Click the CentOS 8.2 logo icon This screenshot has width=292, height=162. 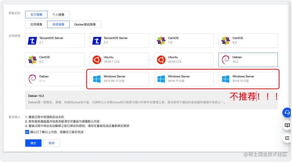pos(32,60)
